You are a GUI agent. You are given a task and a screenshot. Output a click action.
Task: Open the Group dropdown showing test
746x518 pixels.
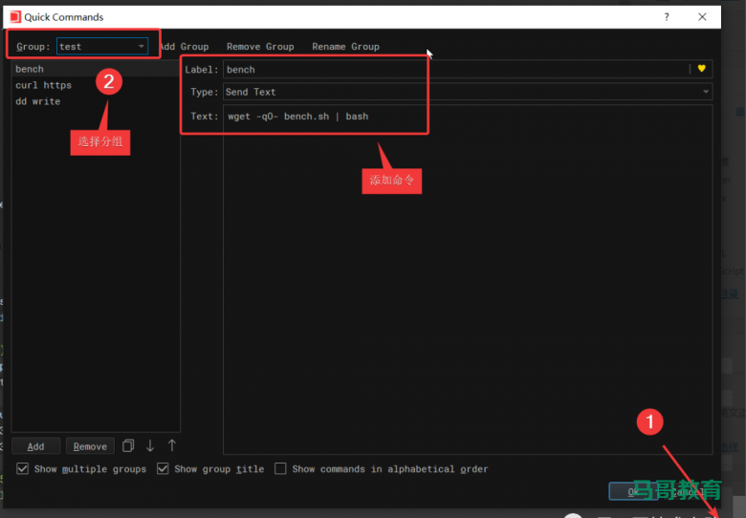click(102, 46)
